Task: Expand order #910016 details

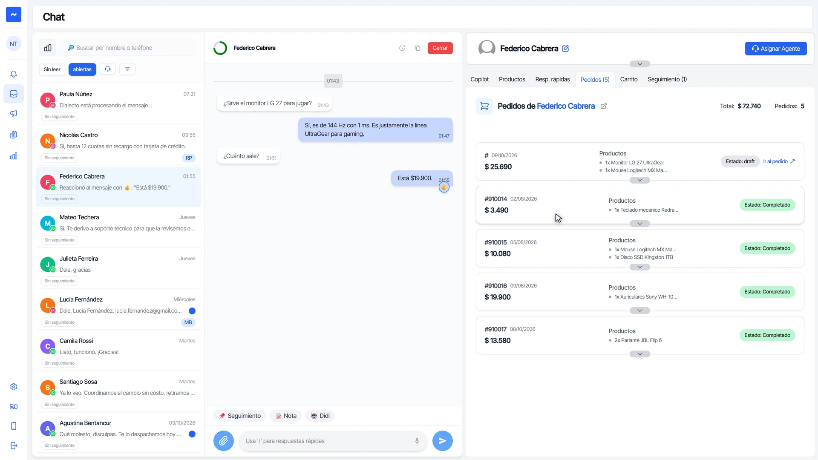Action: (640, 310)
